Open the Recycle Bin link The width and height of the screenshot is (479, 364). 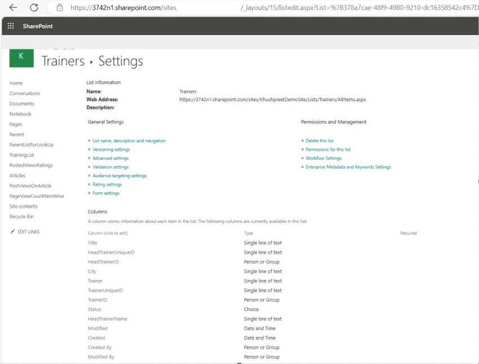coord(21,217)
